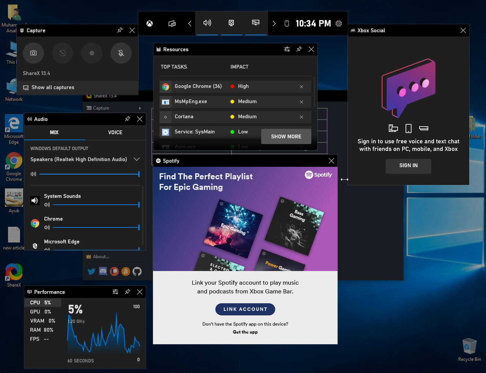Pin the Performance widget
Image resolution: width=486 pixels, height=373 pixels.
tap(127, 292)
